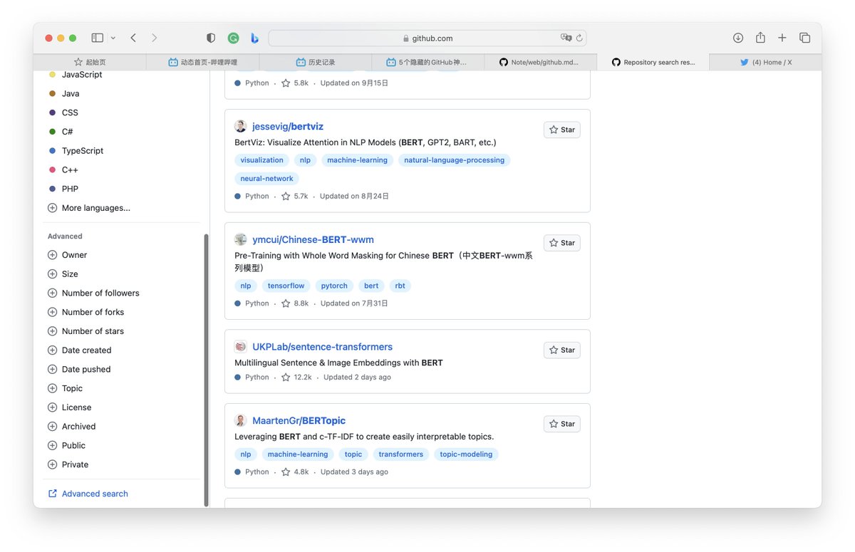Screen dimensions: 855x552
Task: Click the sidebar vertical scrollbar
Action: tap(207, 370)
